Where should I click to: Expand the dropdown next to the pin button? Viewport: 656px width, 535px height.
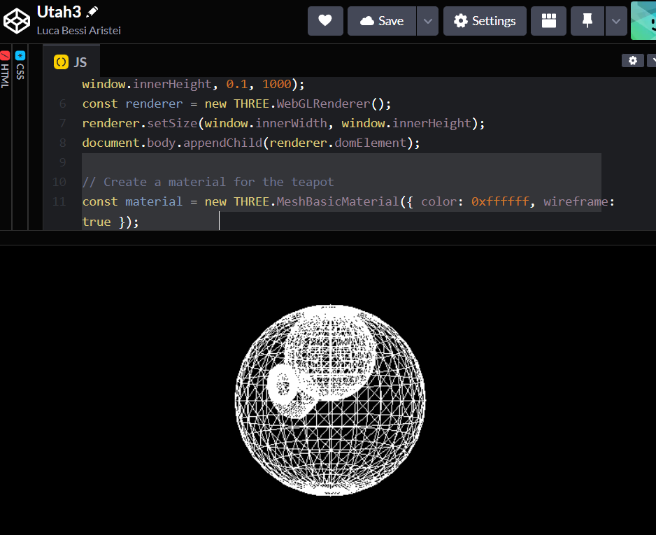[615, 21]
